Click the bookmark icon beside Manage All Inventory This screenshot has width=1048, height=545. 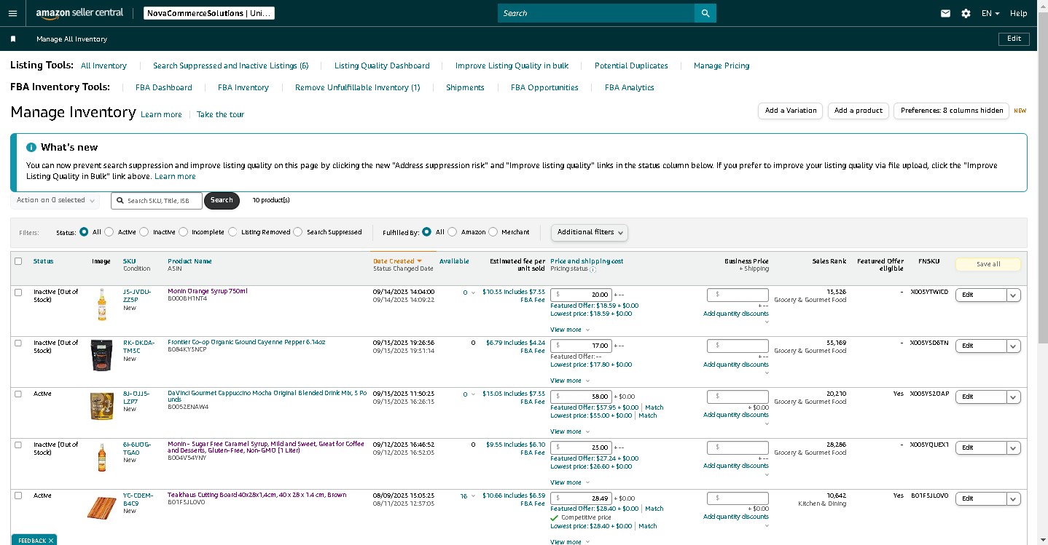click(x=13, y=39)
